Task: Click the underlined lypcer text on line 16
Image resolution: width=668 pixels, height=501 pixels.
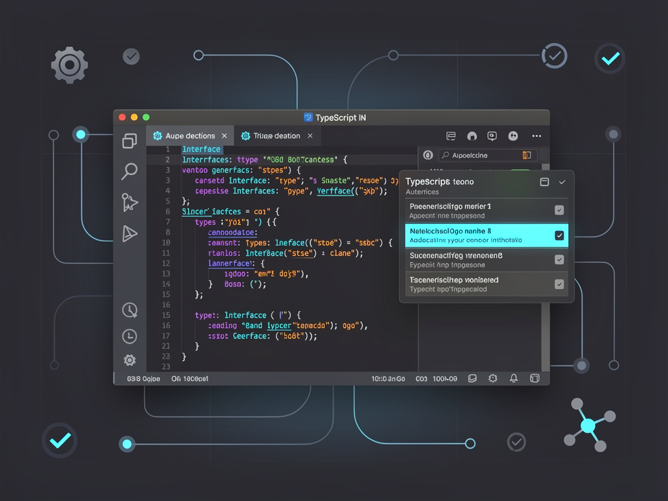Action: pos(279,326)
